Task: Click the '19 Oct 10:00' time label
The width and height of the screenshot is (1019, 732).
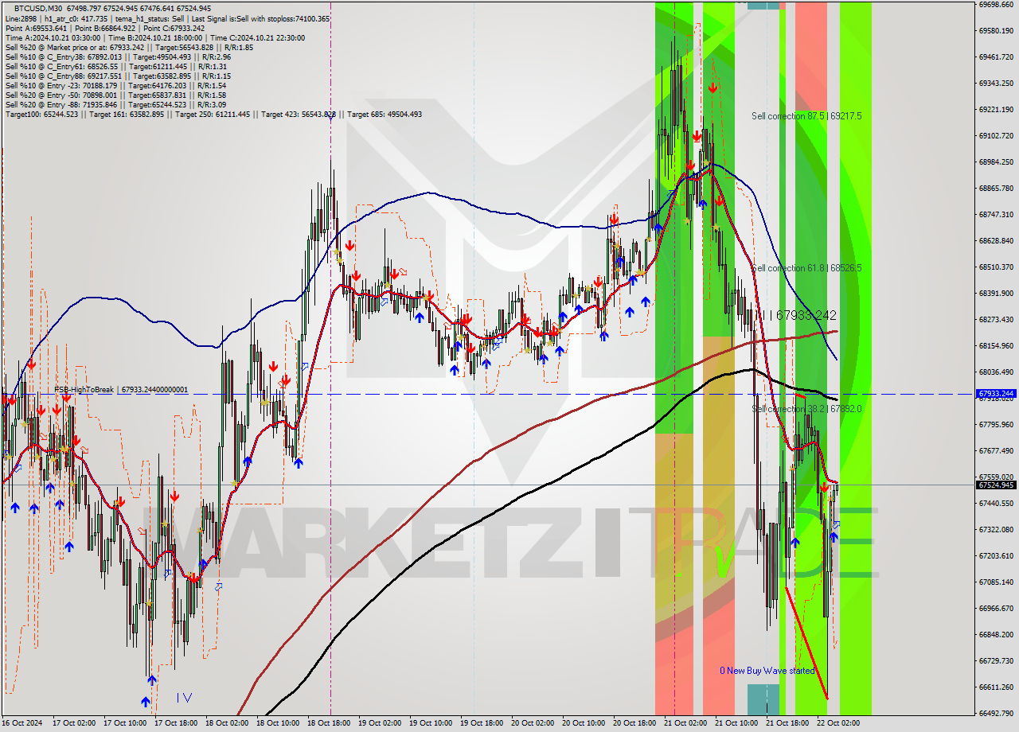Action: tap(431, 723)
